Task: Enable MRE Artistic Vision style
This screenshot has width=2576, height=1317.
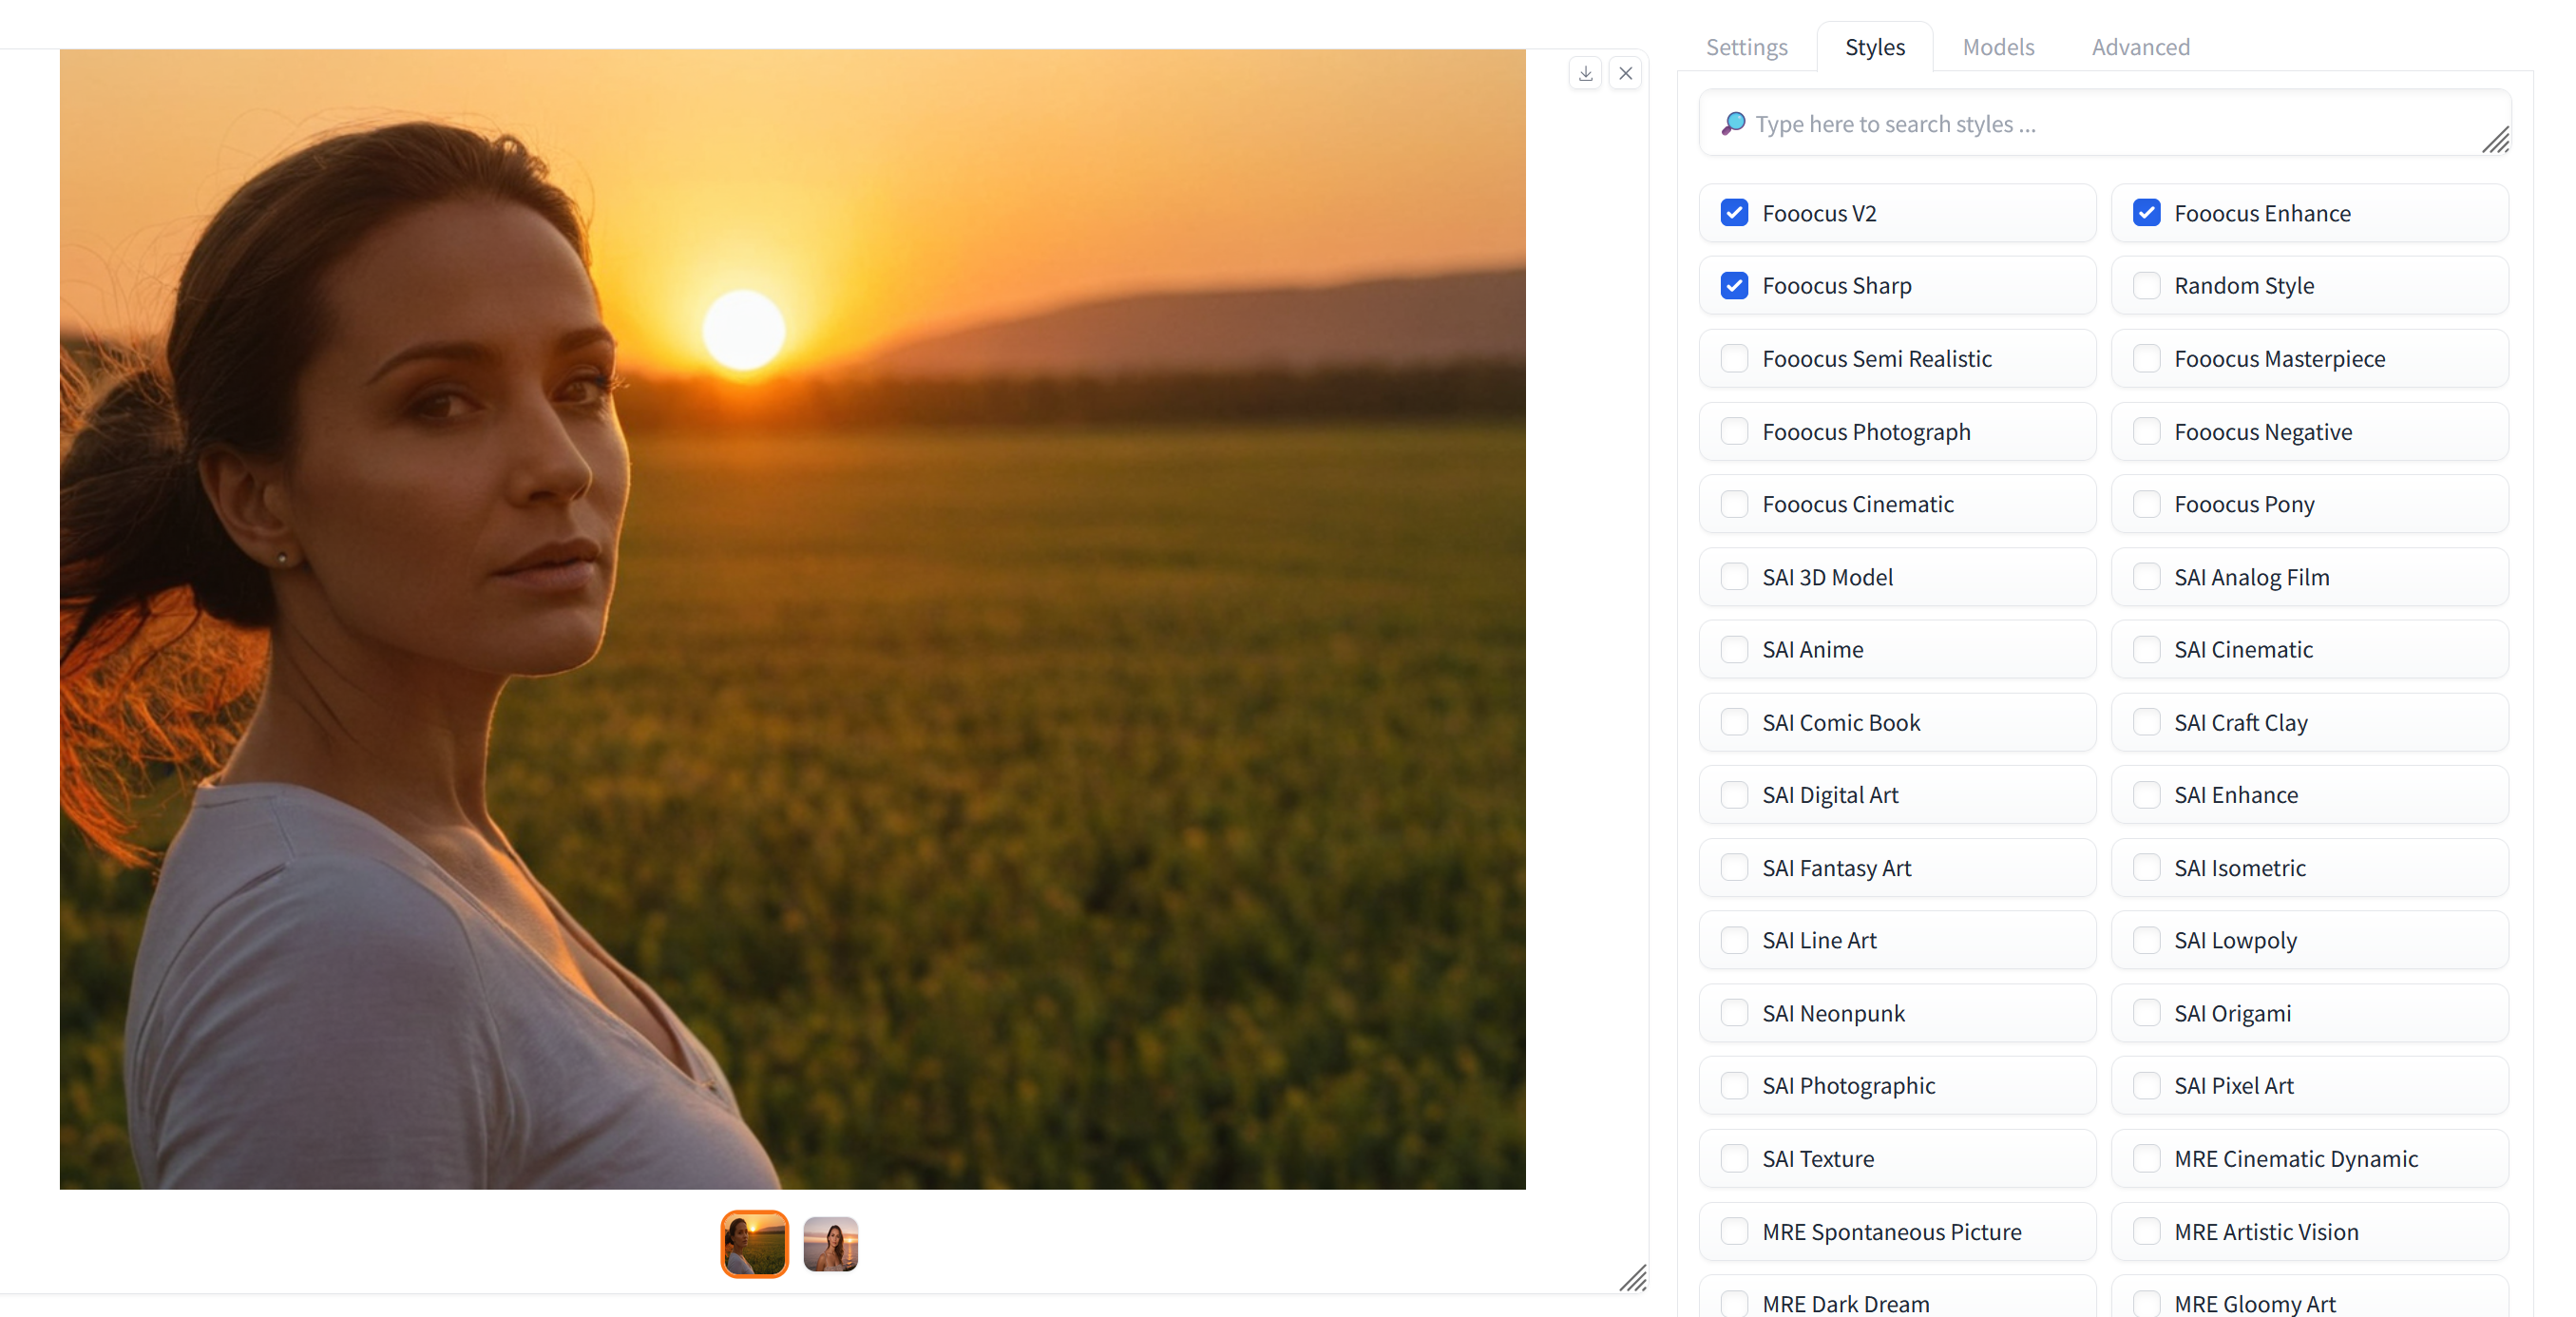Action: pos(2146,1231)
